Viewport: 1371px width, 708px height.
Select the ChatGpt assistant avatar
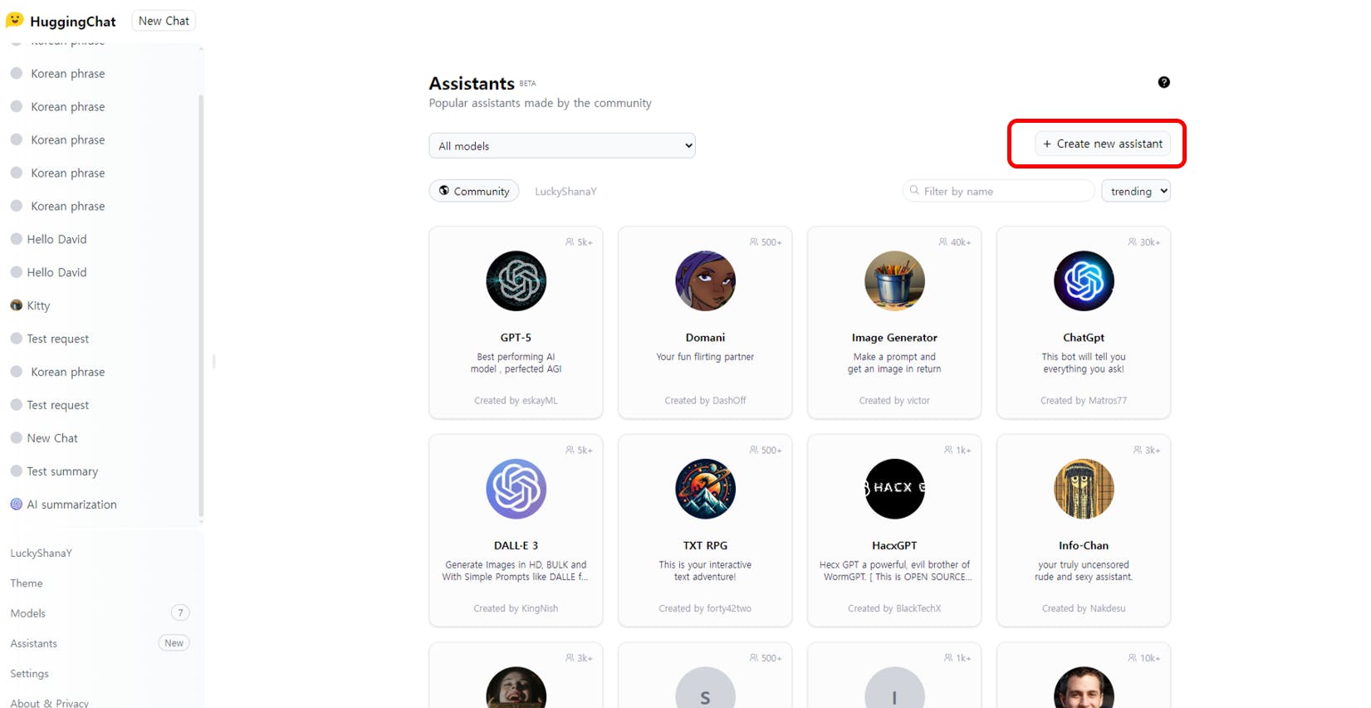(1084, 281)
